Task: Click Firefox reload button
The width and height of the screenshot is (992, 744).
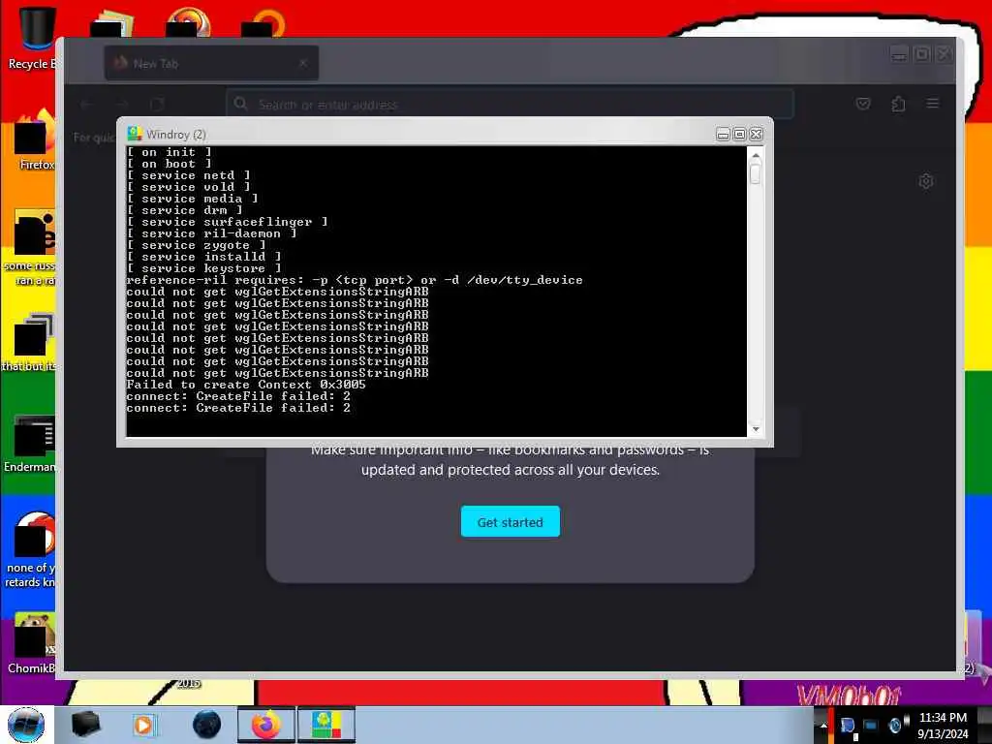Action: point(157,104)
